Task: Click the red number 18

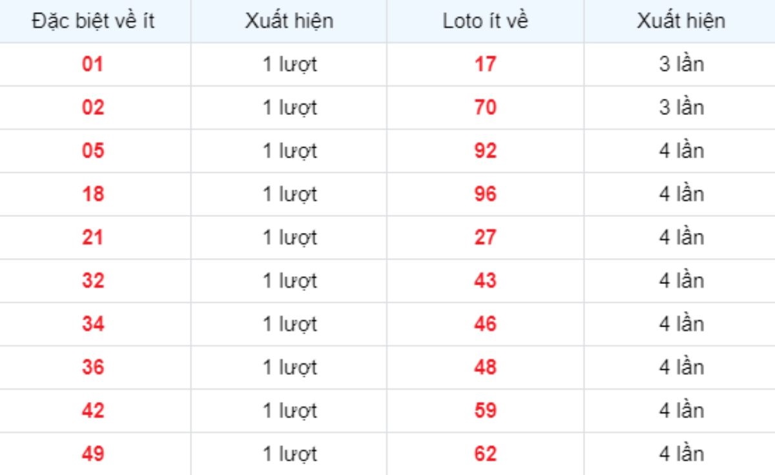Action: [x=93, y=194]
